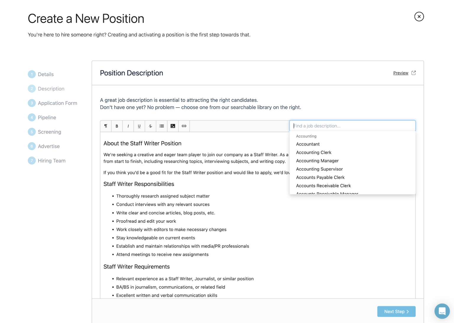This screenshot has width=454, height=323.
Task: Apply italic formatting to text
Action: point(128,126)
